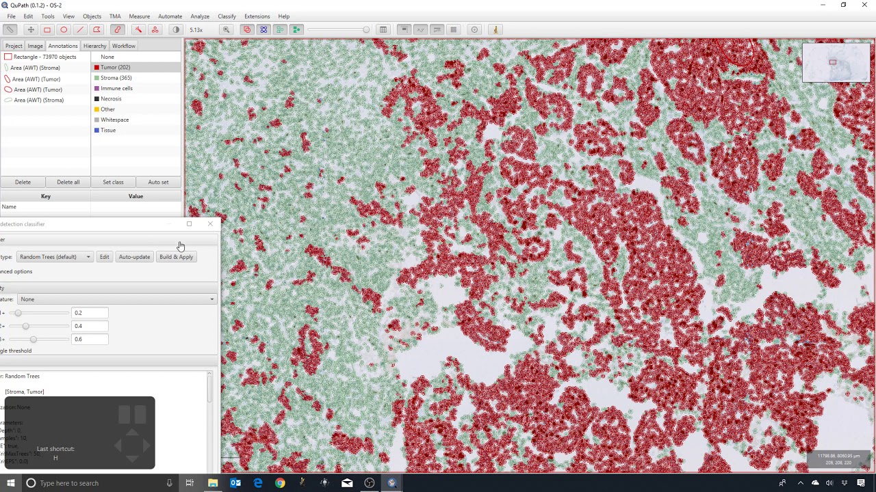Screen dimensions: 876x492
Task: Select the Polygon annotation tool
Action: click(96, 29)
